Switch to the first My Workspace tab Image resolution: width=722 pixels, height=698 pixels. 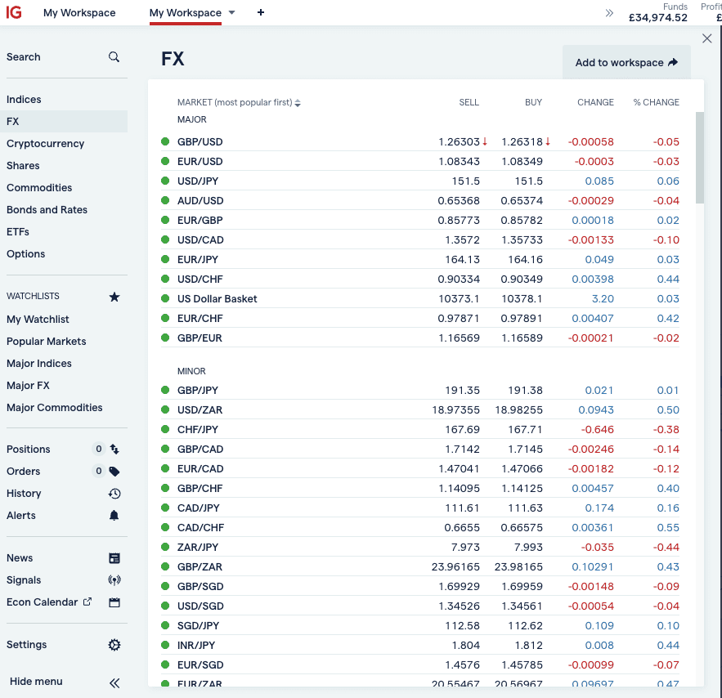pyautogui.click(x=79, y=13)
